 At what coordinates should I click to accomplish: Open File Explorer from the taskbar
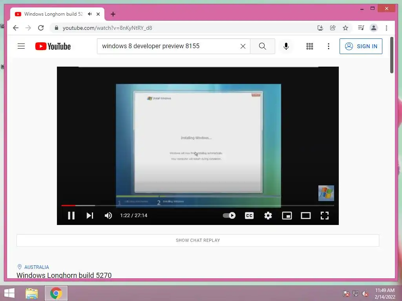(x=32, y=293)
